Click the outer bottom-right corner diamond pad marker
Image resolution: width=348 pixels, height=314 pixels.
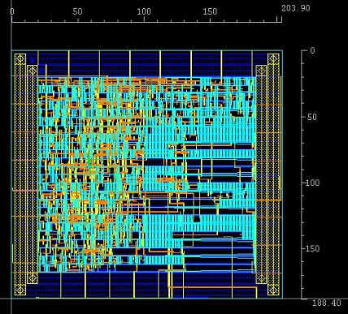tap(273, 290)
